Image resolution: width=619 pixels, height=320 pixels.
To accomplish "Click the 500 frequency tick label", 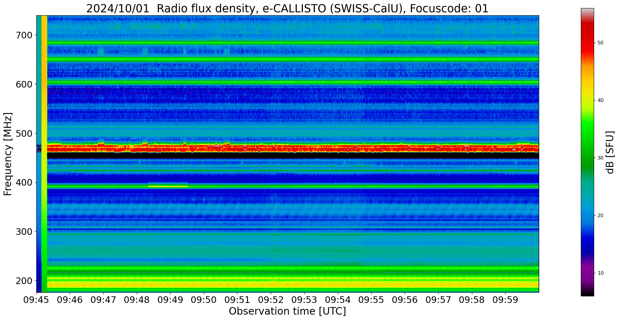I will click(24, 133).
